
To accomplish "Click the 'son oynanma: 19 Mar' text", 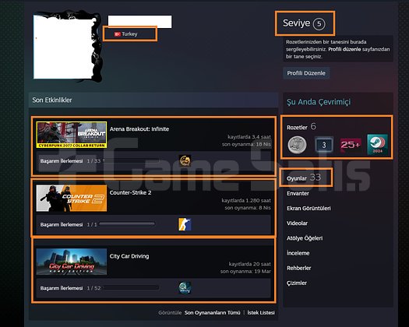I will click(x=245, y=272).
